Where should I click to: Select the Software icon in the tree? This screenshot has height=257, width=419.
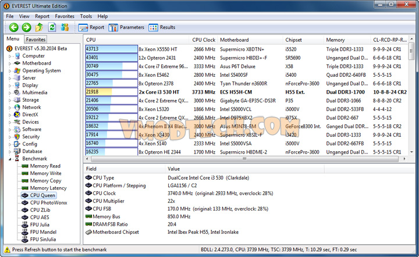click(17, 129)
